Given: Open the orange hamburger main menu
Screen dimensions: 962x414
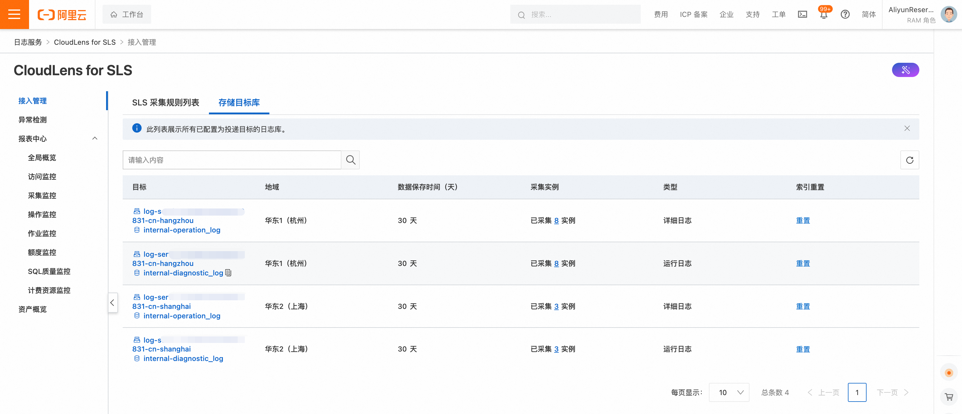Looking at the screenshot, I should (14, 15).
